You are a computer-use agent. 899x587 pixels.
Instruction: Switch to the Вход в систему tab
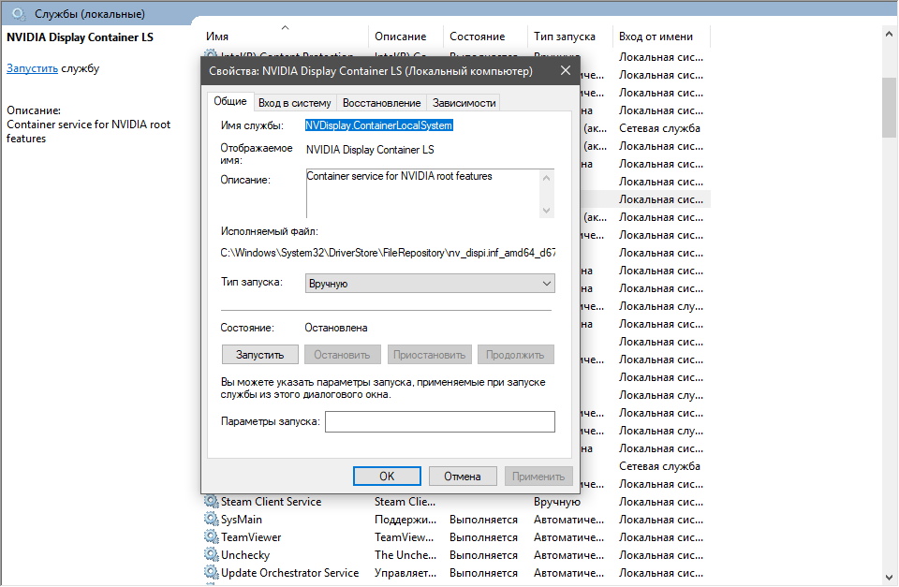295,103
